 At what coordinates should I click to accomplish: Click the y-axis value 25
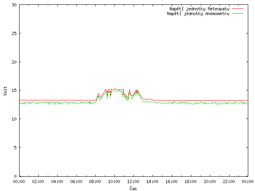pos(14,33)
